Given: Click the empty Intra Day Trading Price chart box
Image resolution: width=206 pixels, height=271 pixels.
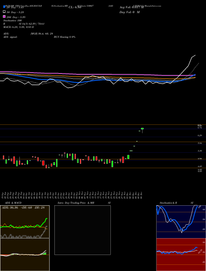Looking at the screenshot, I should (82, 230).
